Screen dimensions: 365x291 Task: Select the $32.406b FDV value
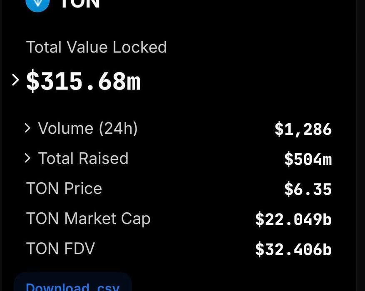click(293, 249)
